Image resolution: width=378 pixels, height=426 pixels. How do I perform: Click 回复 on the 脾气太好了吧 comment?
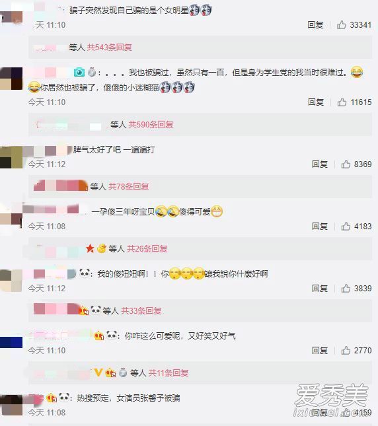pyautogui.click(x=320, y=164)
